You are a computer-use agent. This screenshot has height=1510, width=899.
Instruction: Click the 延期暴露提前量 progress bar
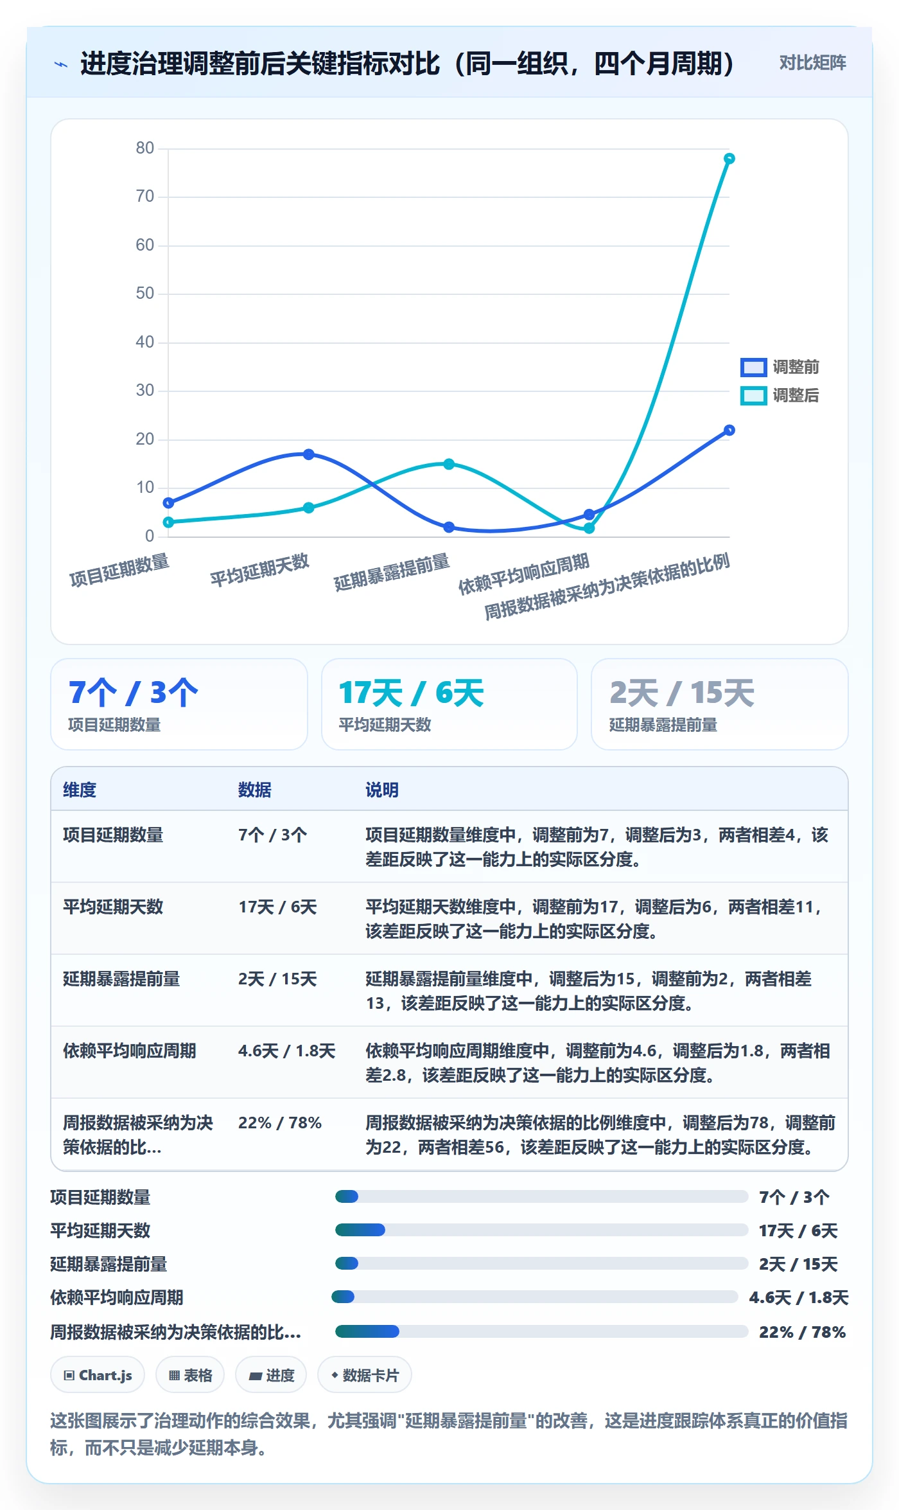[541, 1263]
